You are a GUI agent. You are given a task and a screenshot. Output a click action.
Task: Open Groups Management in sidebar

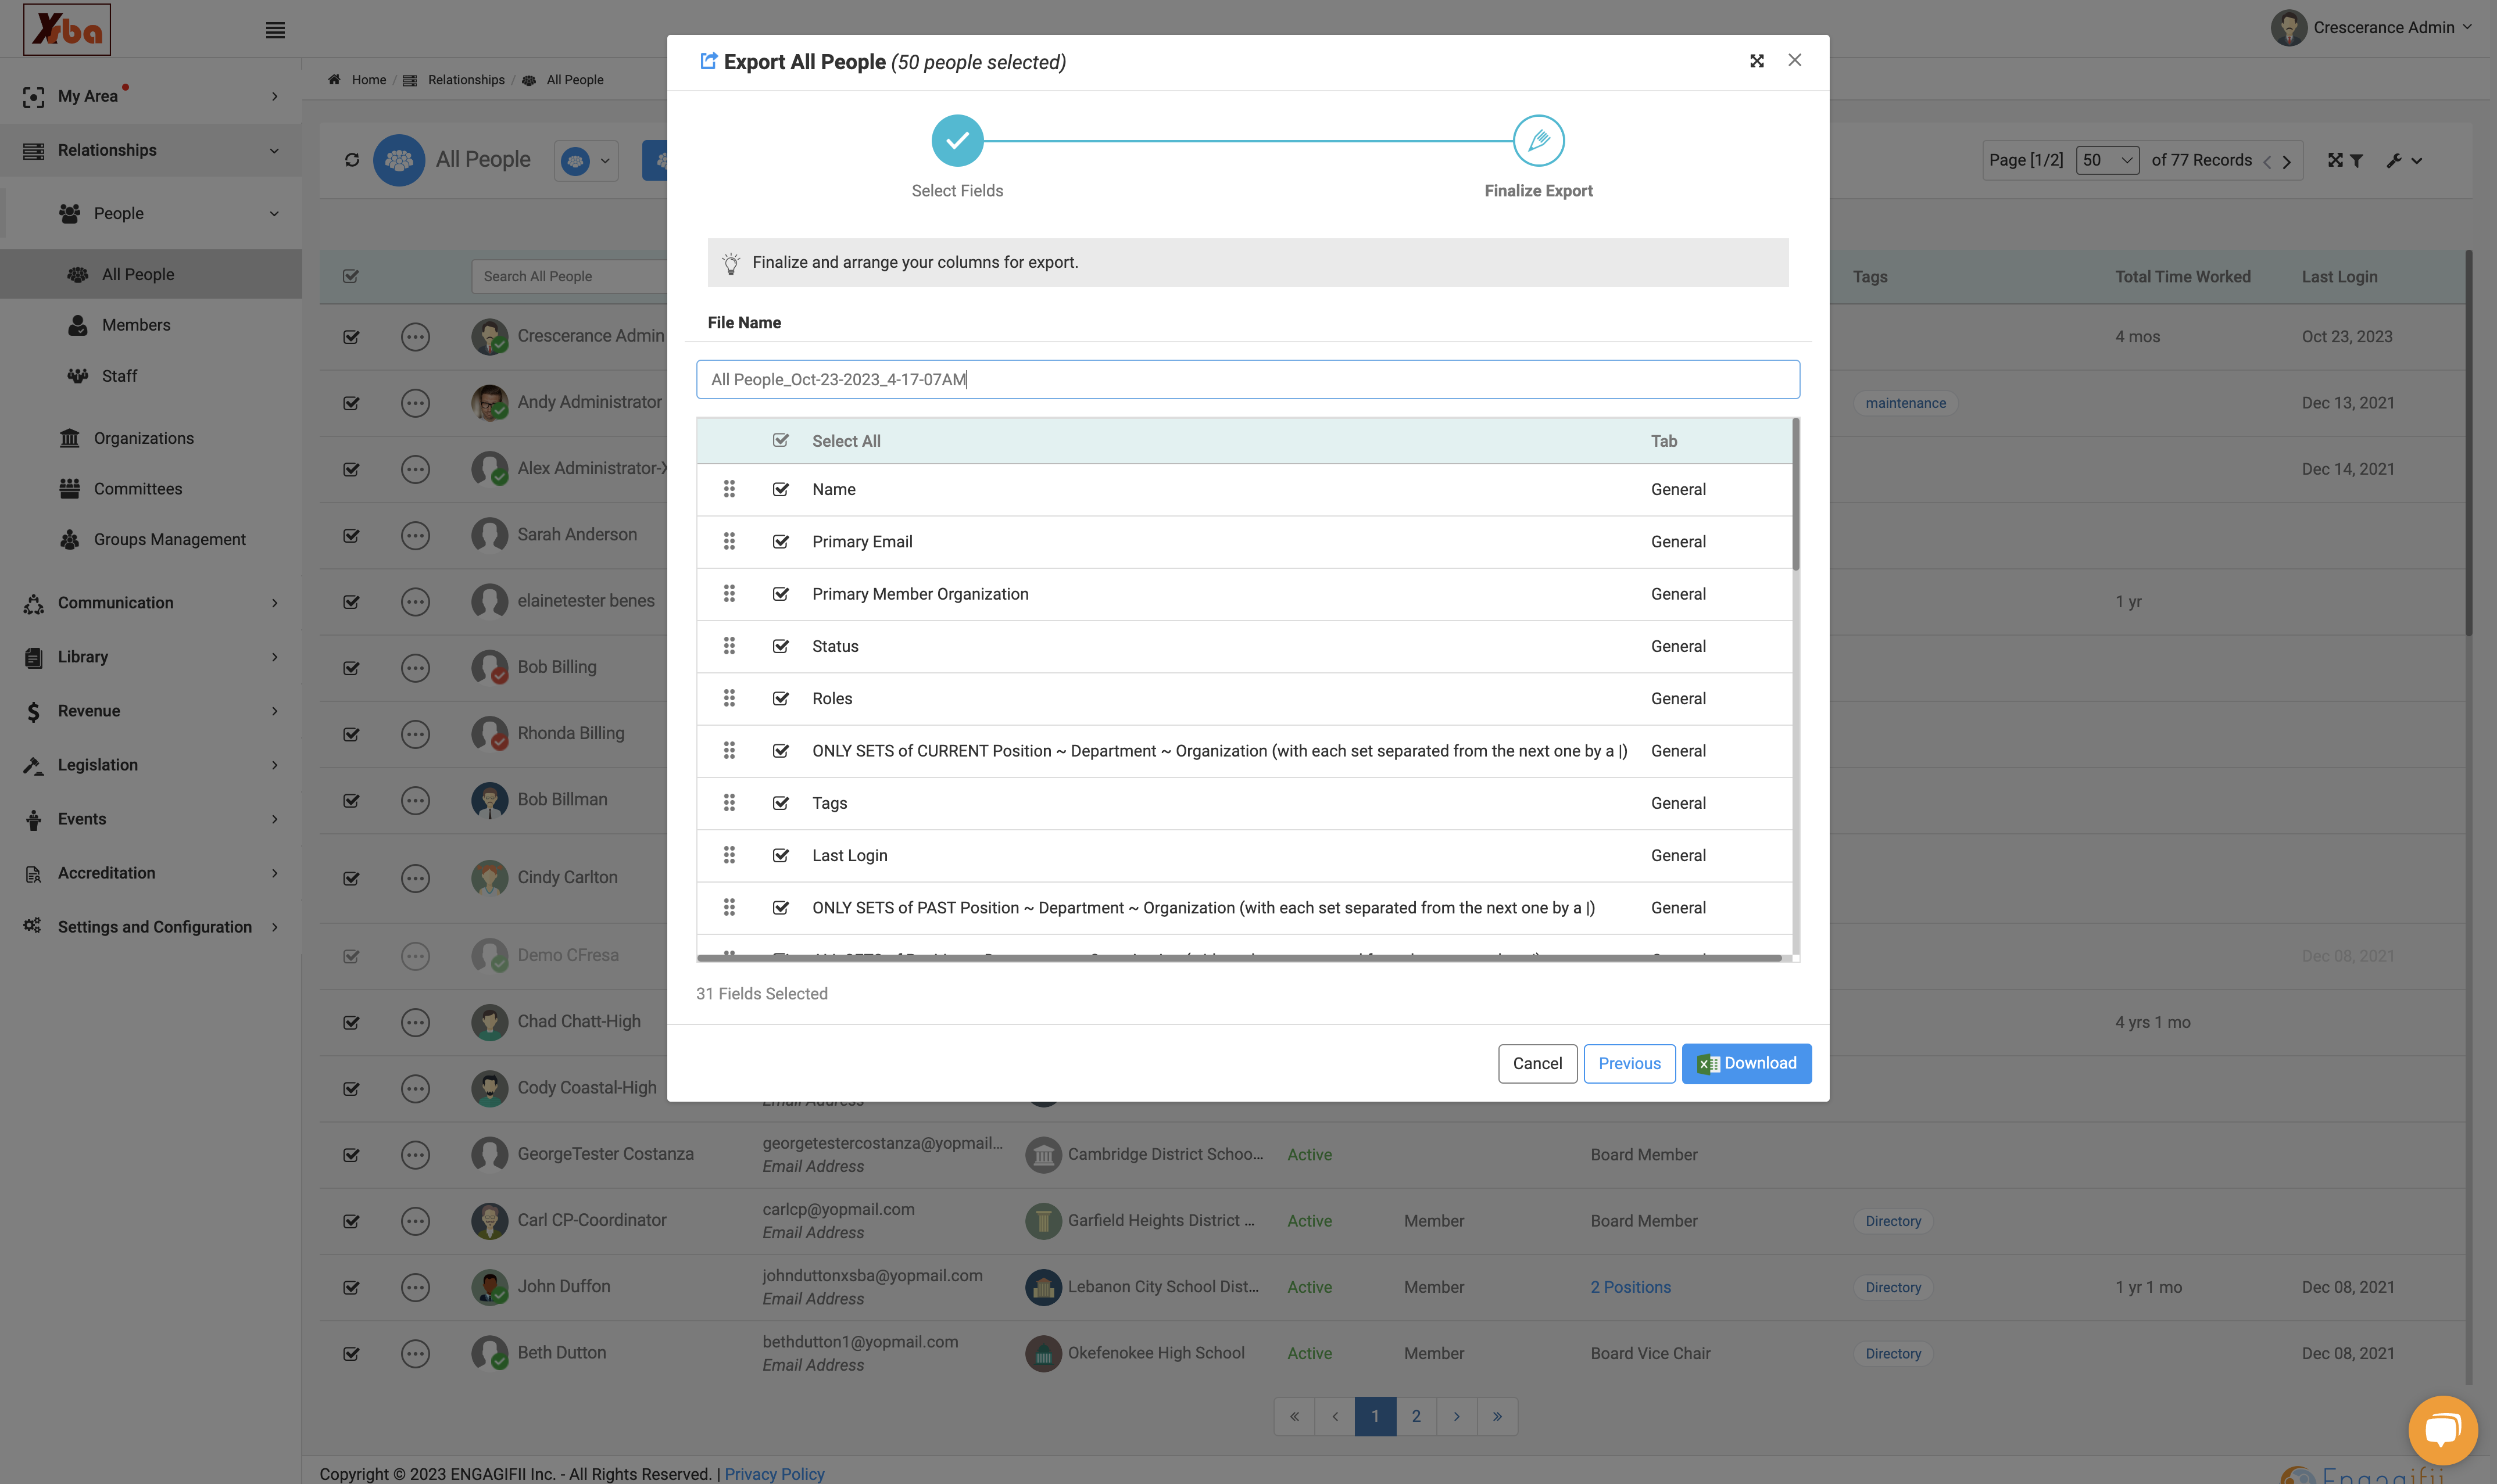click(x=170, y=539)
